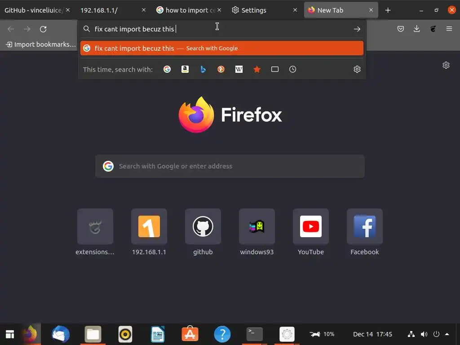
Task: Open the Help app from dock
Action: point(222,334)
